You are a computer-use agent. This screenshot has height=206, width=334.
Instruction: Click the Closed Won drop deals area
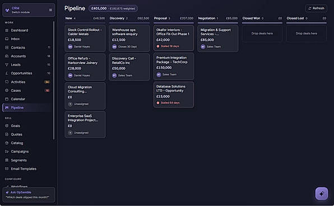pos(262,34)
